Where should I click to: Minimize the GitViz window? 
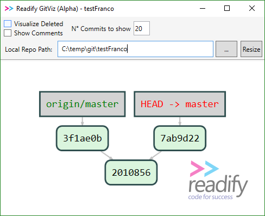[203, 8]
